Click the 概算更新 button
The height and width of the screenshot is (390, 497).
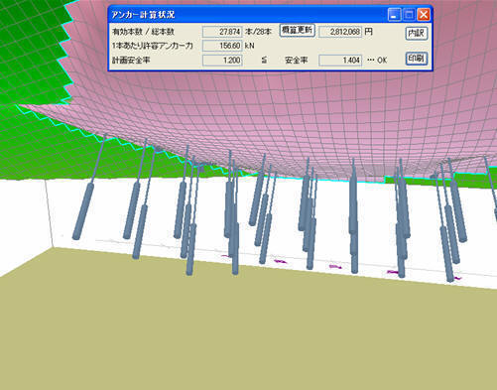[297, 31]
